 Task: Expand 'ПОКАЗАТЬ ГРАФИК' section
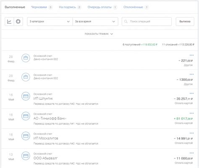click(99, 34)
